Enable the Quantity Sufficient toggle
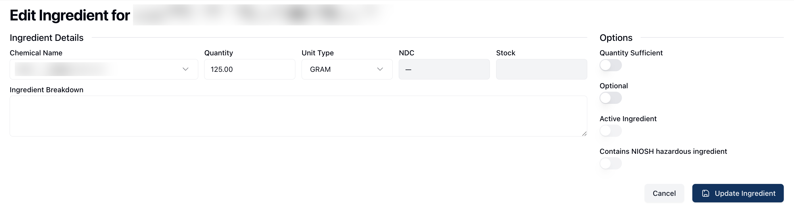Viewport: 794px width, 214px height. (610, 65)
